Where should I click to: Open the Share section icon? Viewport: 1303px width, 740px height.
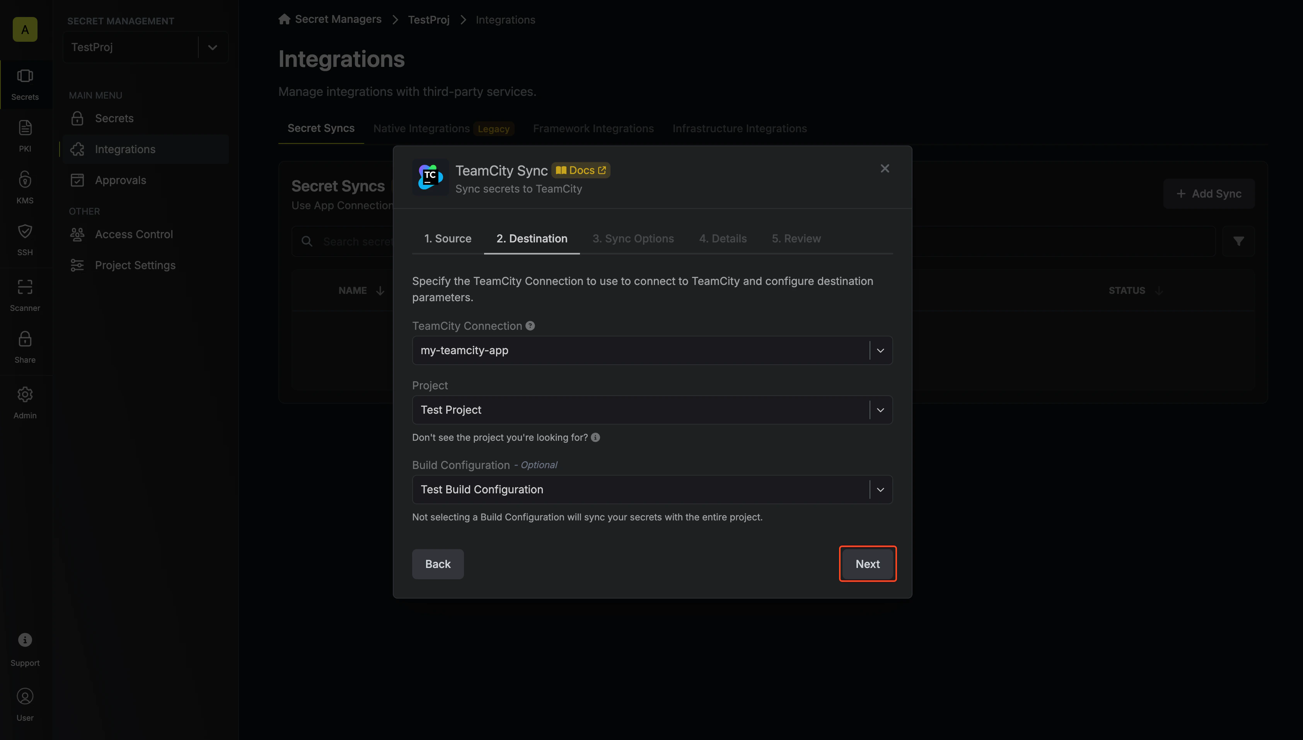coord(25,339)
